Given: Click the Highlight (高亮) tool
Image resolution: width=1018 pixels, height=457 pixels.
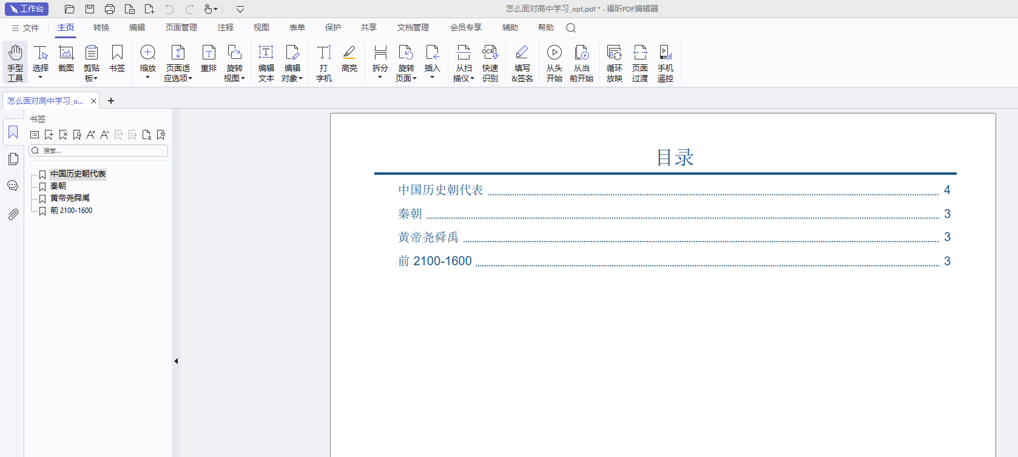Looking at the screenshot, I should [x=349, y=59].
